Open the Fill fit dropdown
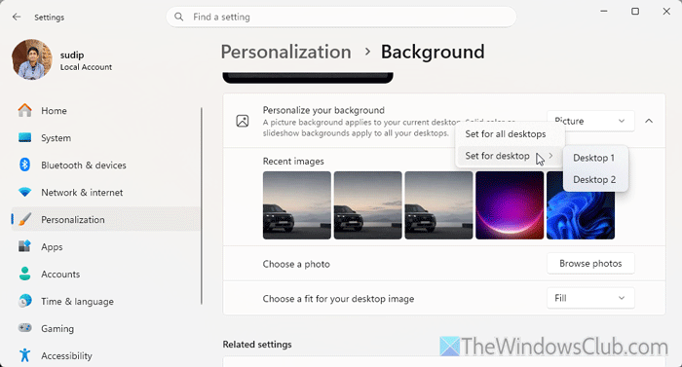This screenshot has width=682, height=367. 590,298
